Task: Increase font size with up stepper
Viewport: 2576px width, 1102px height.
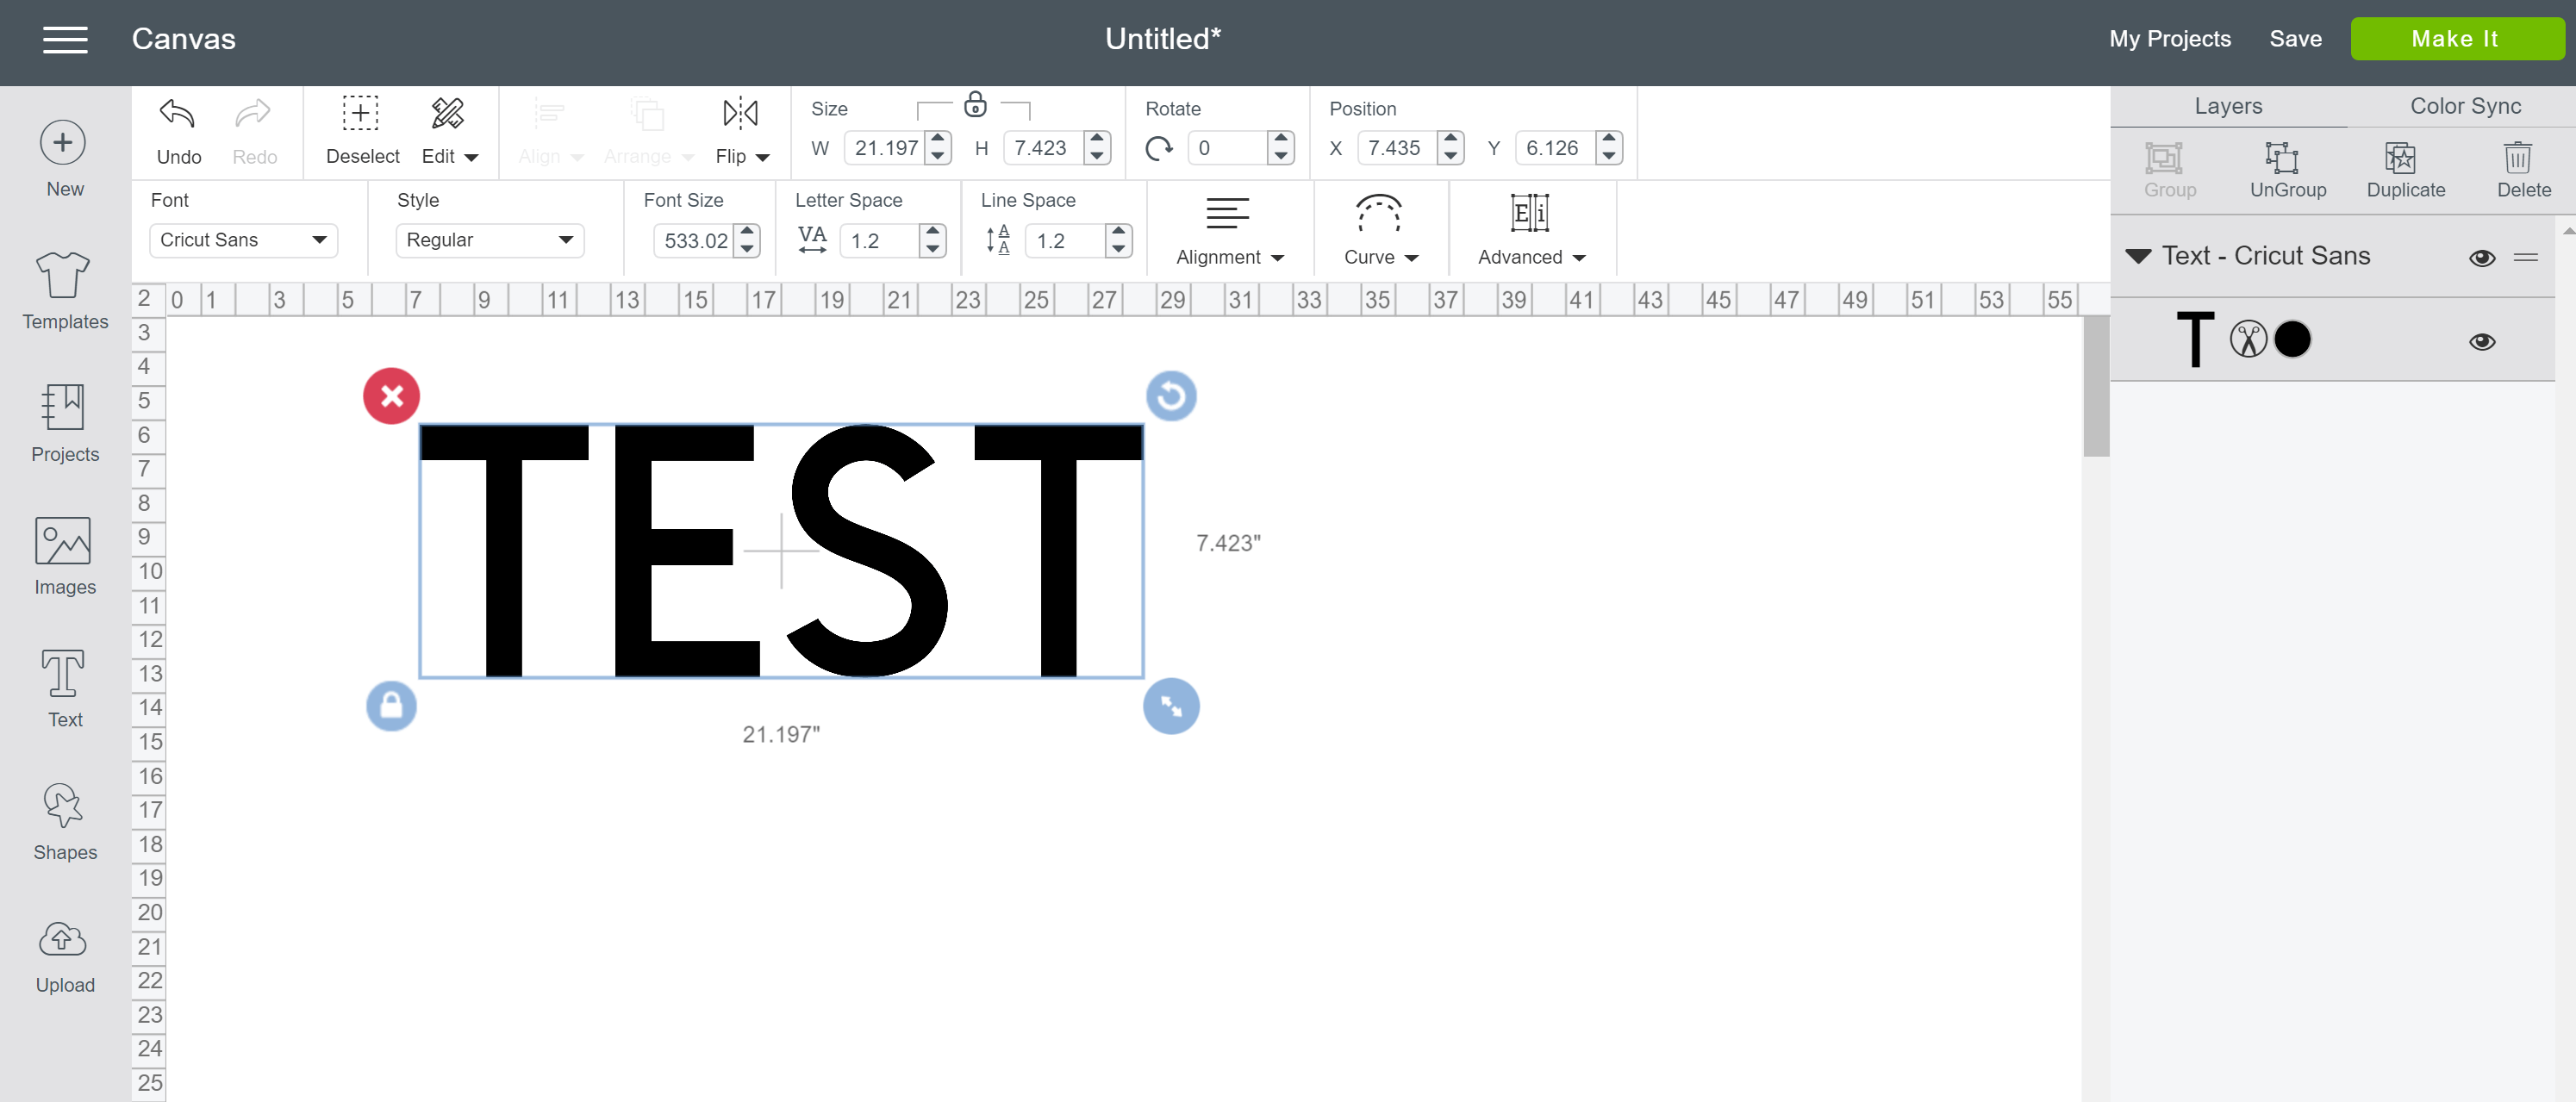Action: (x=747, y=232)
